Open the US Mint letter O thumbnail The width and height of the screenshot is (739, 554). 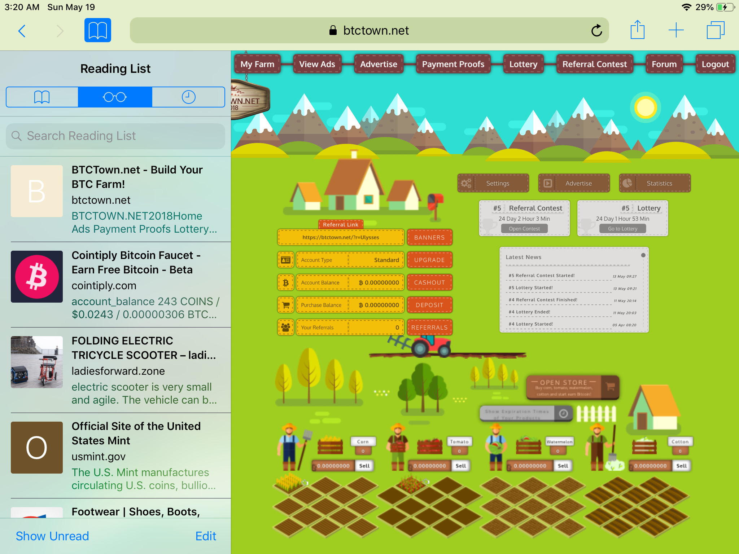(x=37, y=448)
